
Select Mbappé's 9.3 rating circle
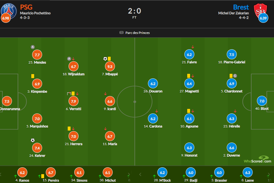(110, 66)
